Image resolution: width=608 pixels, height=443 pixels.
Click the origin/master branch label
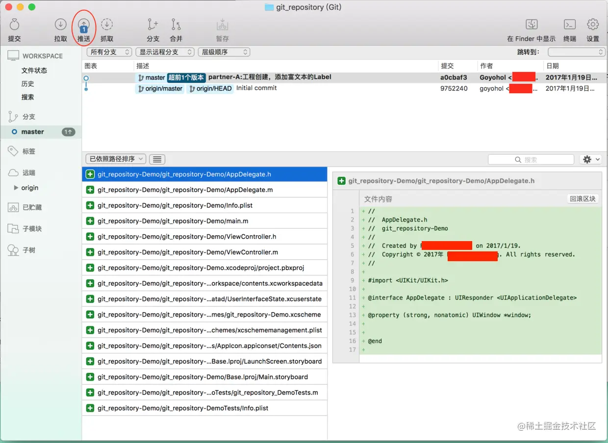(x=160, y=89)
